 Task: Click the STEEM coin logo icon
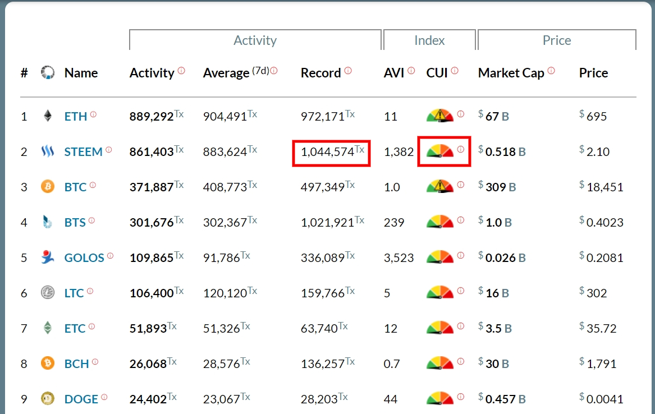[x=48, y=151]
